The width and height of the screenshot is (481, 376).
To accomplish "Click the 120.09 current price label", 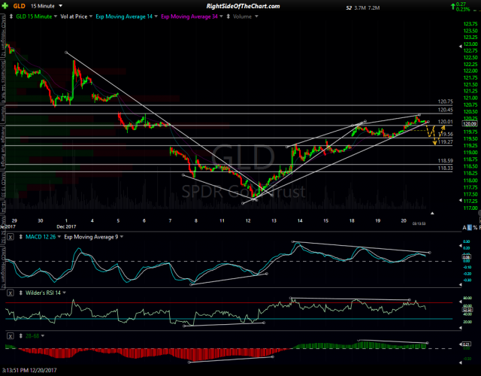I will click(469, 124).
